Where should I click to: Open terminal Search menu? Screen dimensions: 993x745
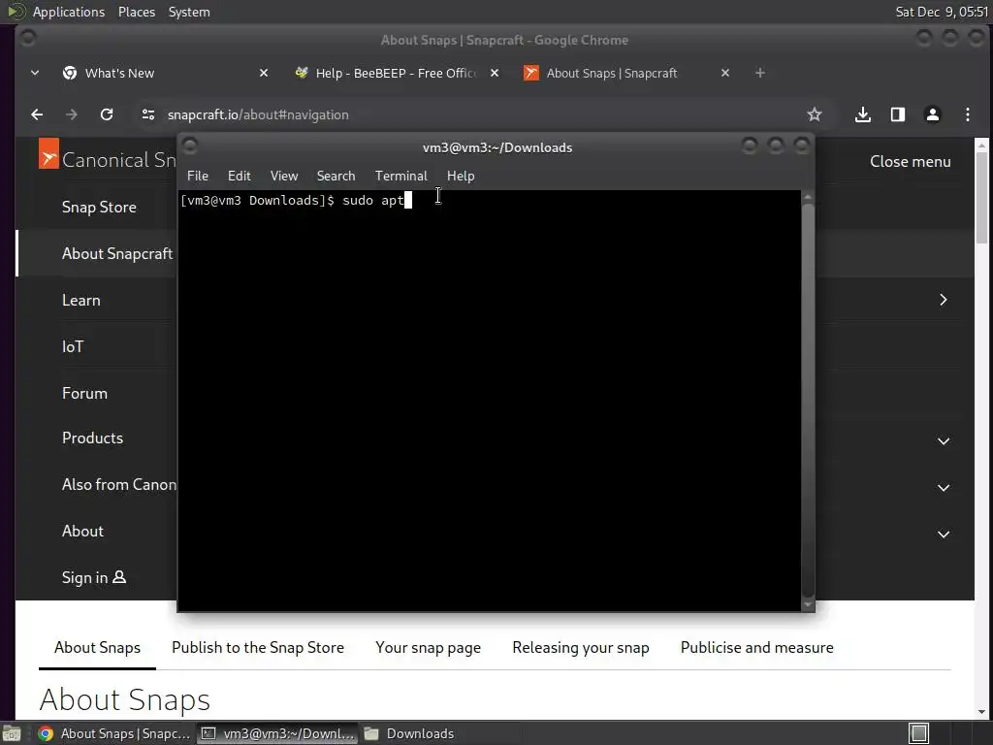pos(336,177)
